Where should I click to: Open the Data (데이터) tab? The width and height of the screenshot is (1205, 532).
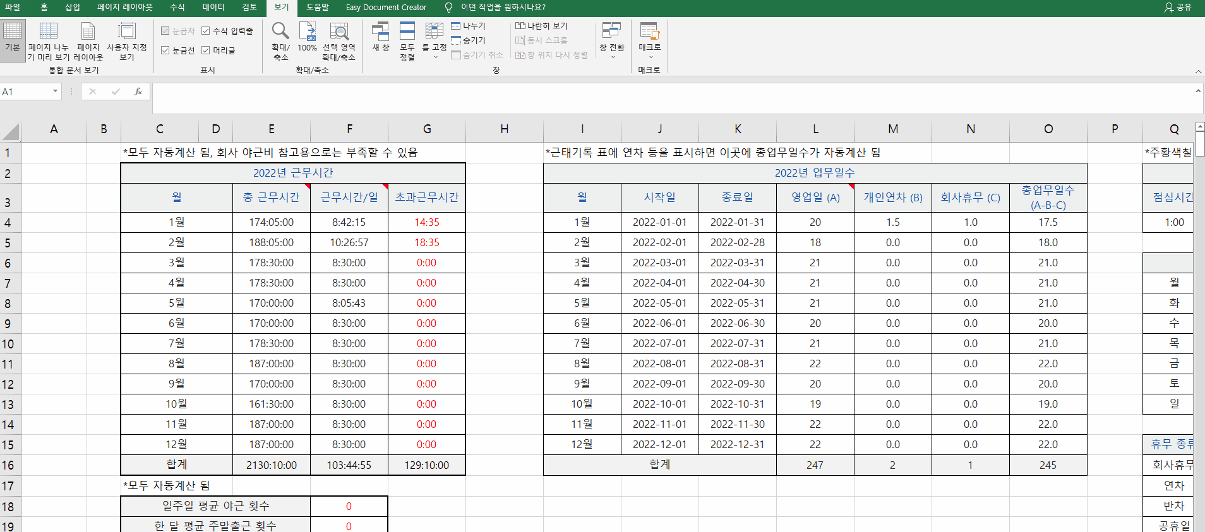(x=213, y=7)
